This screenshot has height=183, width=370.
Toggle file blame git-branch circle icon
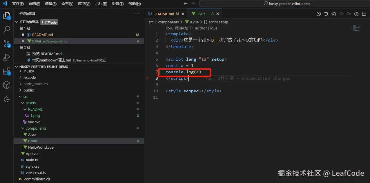356,14
